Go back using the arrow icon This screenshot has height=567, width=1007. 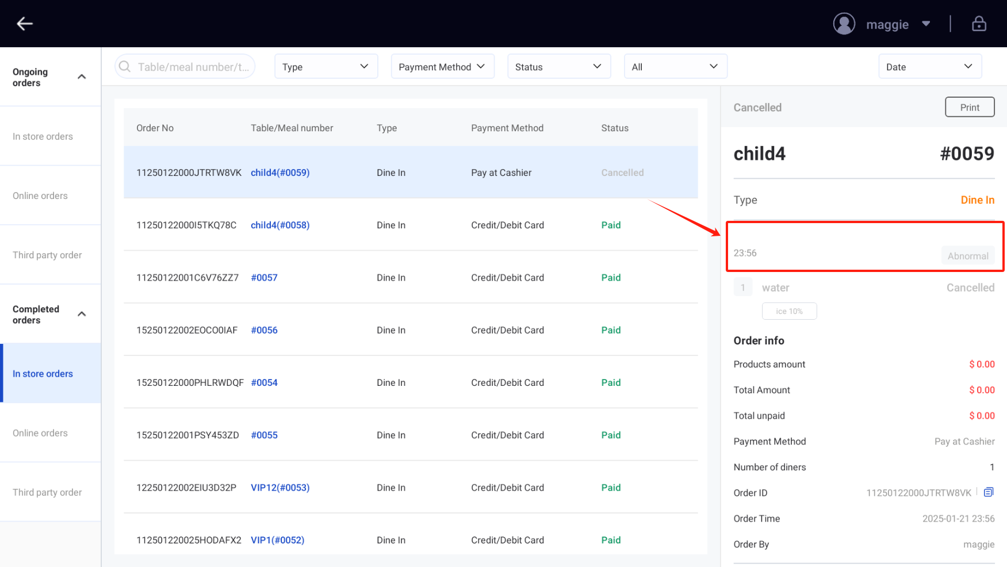tap(25, 24)
